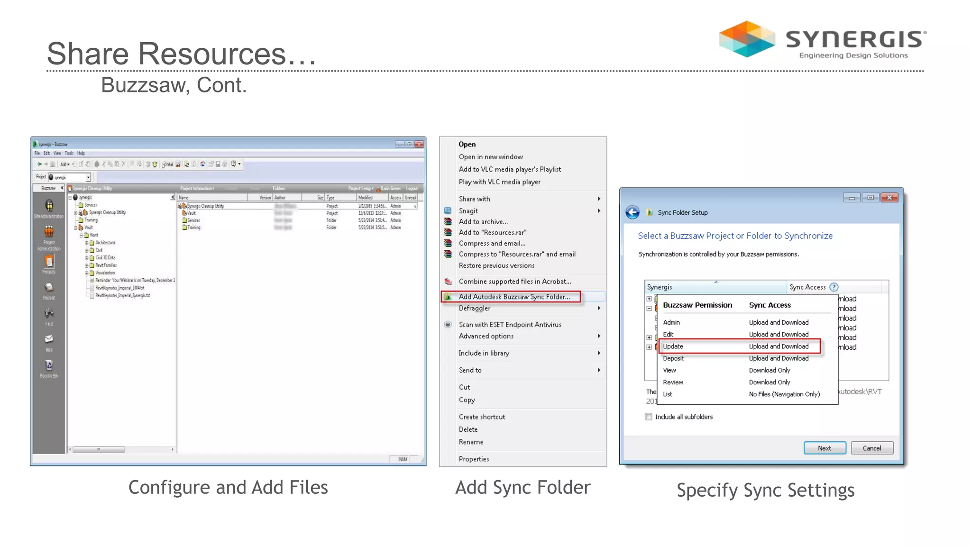This screenshot has height=546, width=971.
Task: Click the ESET antivirus icon in context menu
Action: (448, 325)
